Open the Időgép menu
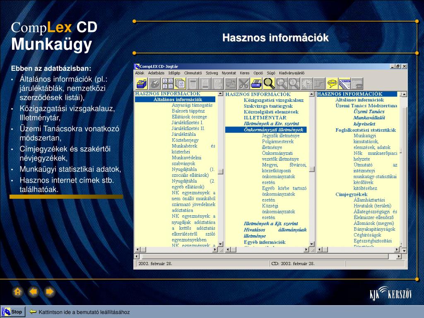The width and height of the screenshot is (424, 318). click(174, 73)
